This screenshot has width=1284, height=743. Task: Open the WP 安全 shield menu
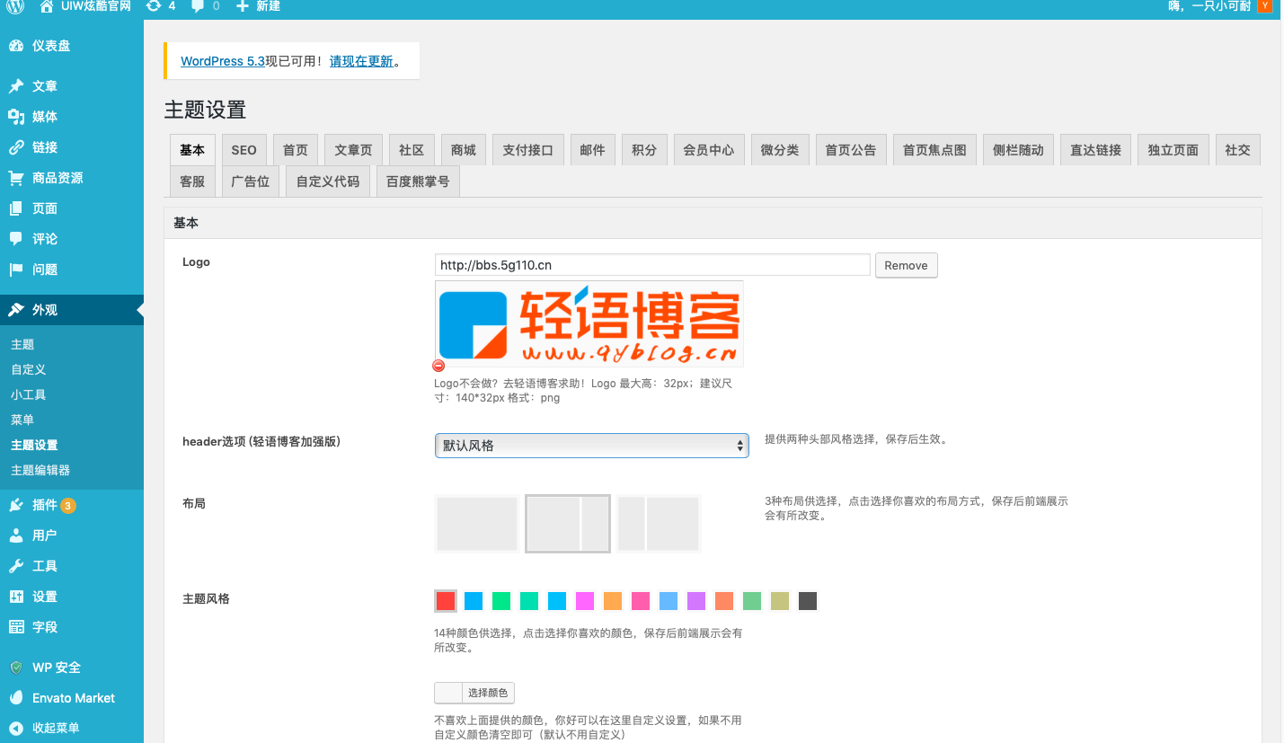coord(56,668)
